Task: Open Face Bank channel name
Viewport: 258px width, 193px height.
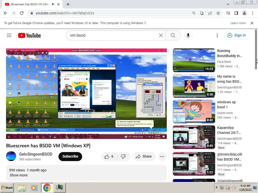Action: click(x=224, y=62)
